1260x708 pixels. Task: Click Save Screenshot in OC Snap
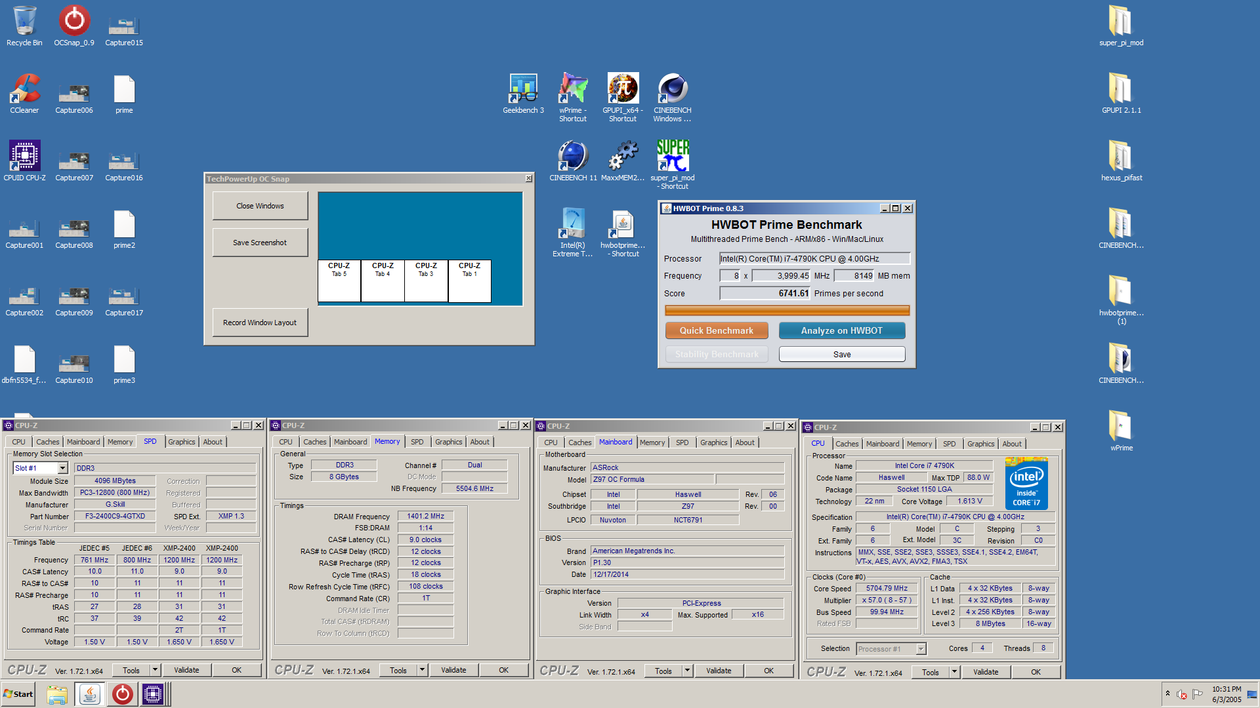tap(260, 243)
